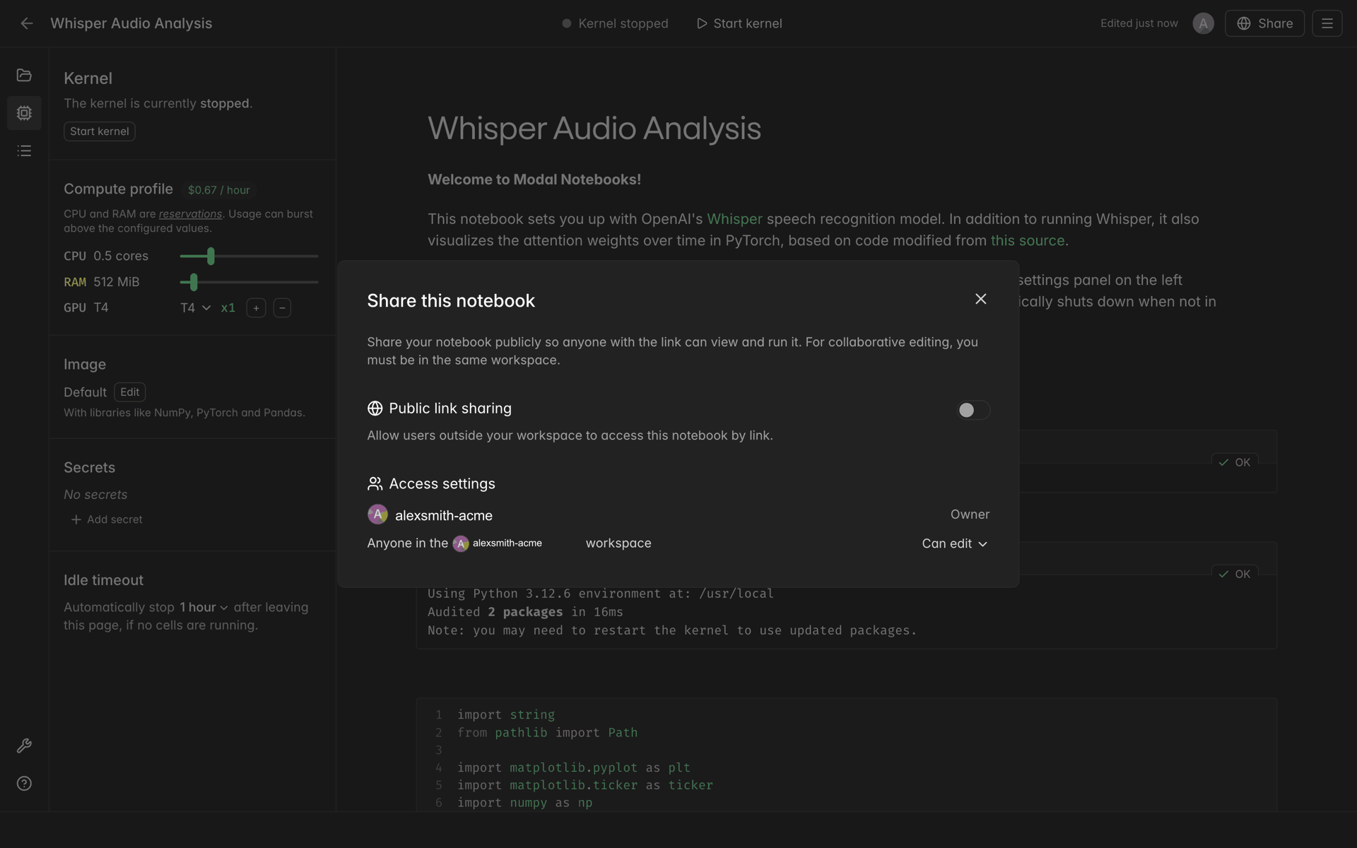This screenshot has height=848, width=1357.
Task: Click the 'import numpy as np' code line
Action: click(x=524, y=803)
